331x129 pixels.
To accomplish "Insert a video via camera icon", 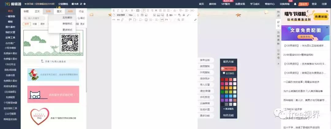I will [x=171, y=15].
